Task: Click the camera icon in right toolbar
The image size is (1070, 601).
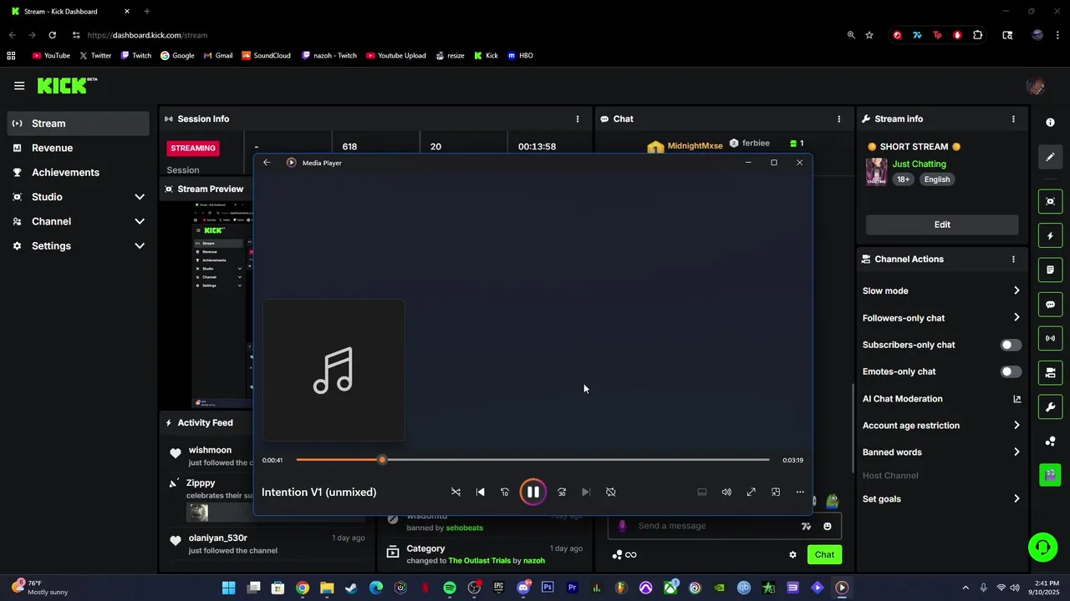Action: point(1051,373)
